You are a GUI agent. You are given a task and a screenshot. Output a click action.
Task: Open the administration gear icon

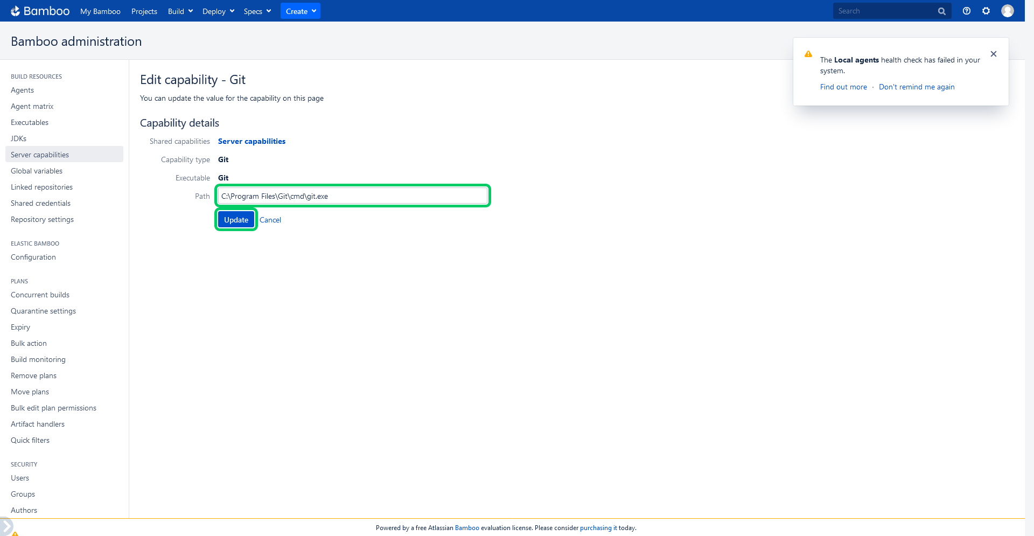(986, 11)
